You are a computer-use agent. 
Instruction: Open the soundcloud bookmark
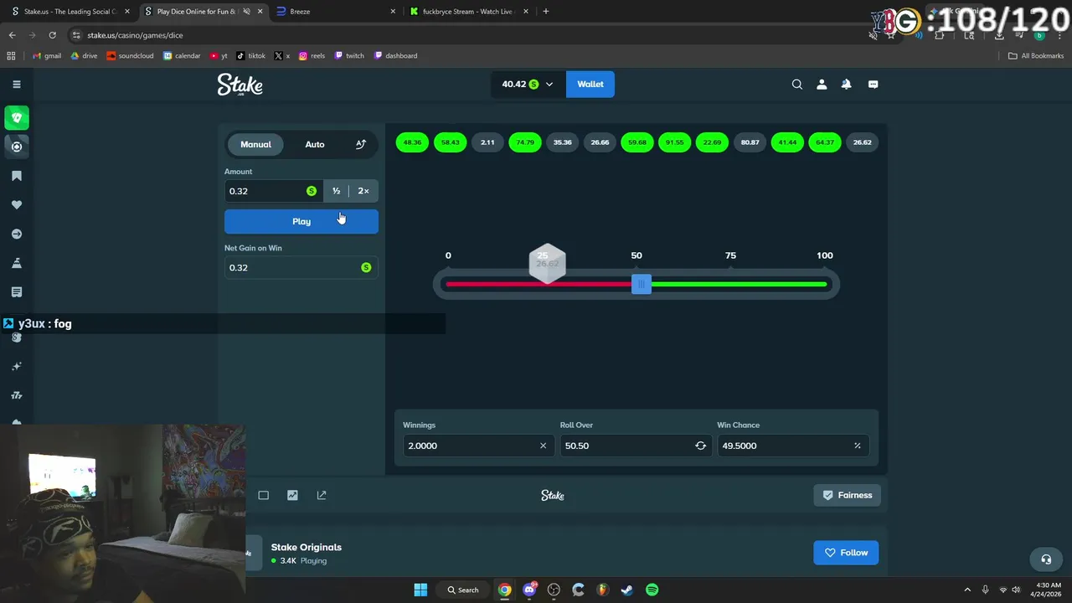pos(130,56)
